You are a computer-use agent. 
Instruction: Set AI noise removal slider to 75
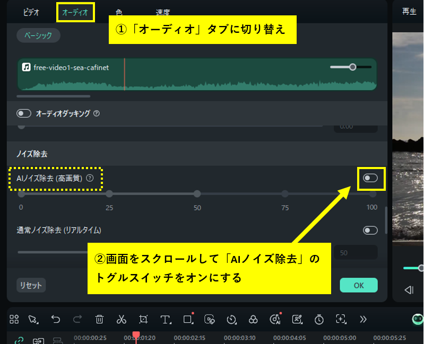pos(285,193)
